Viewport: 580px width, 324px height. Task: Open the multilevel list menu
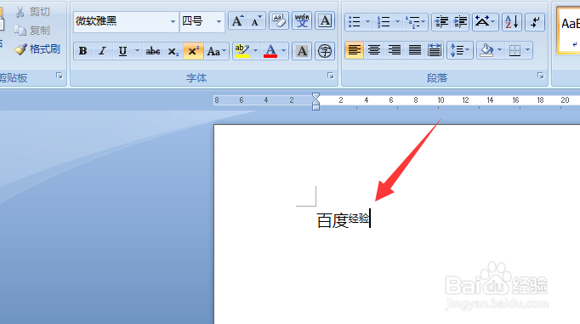click(x=415, y=22)
